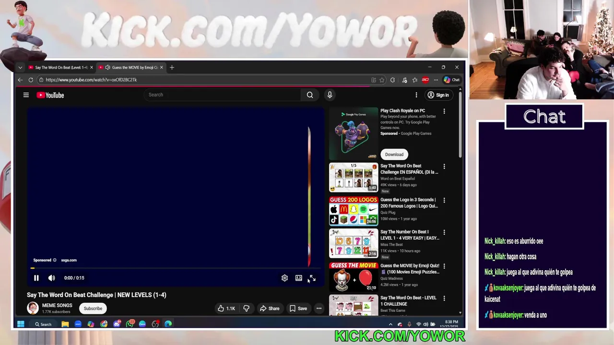Mute the video volume
Viewport: 614px width, 345px height.
pyautogui.click(x=51, y=278)
